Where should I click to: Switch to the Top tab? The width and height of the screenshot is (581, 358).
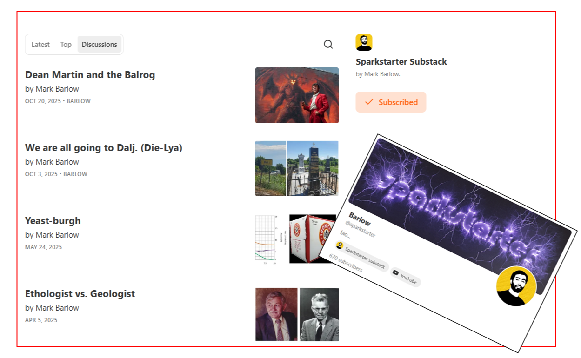[x=66, y=45]
